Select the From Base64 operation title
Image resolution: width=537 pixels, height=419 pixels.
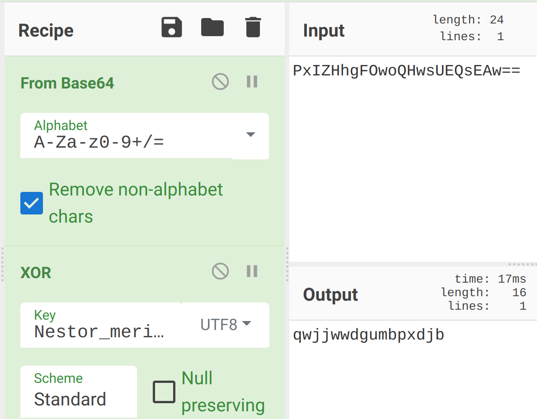coord(67,83)
